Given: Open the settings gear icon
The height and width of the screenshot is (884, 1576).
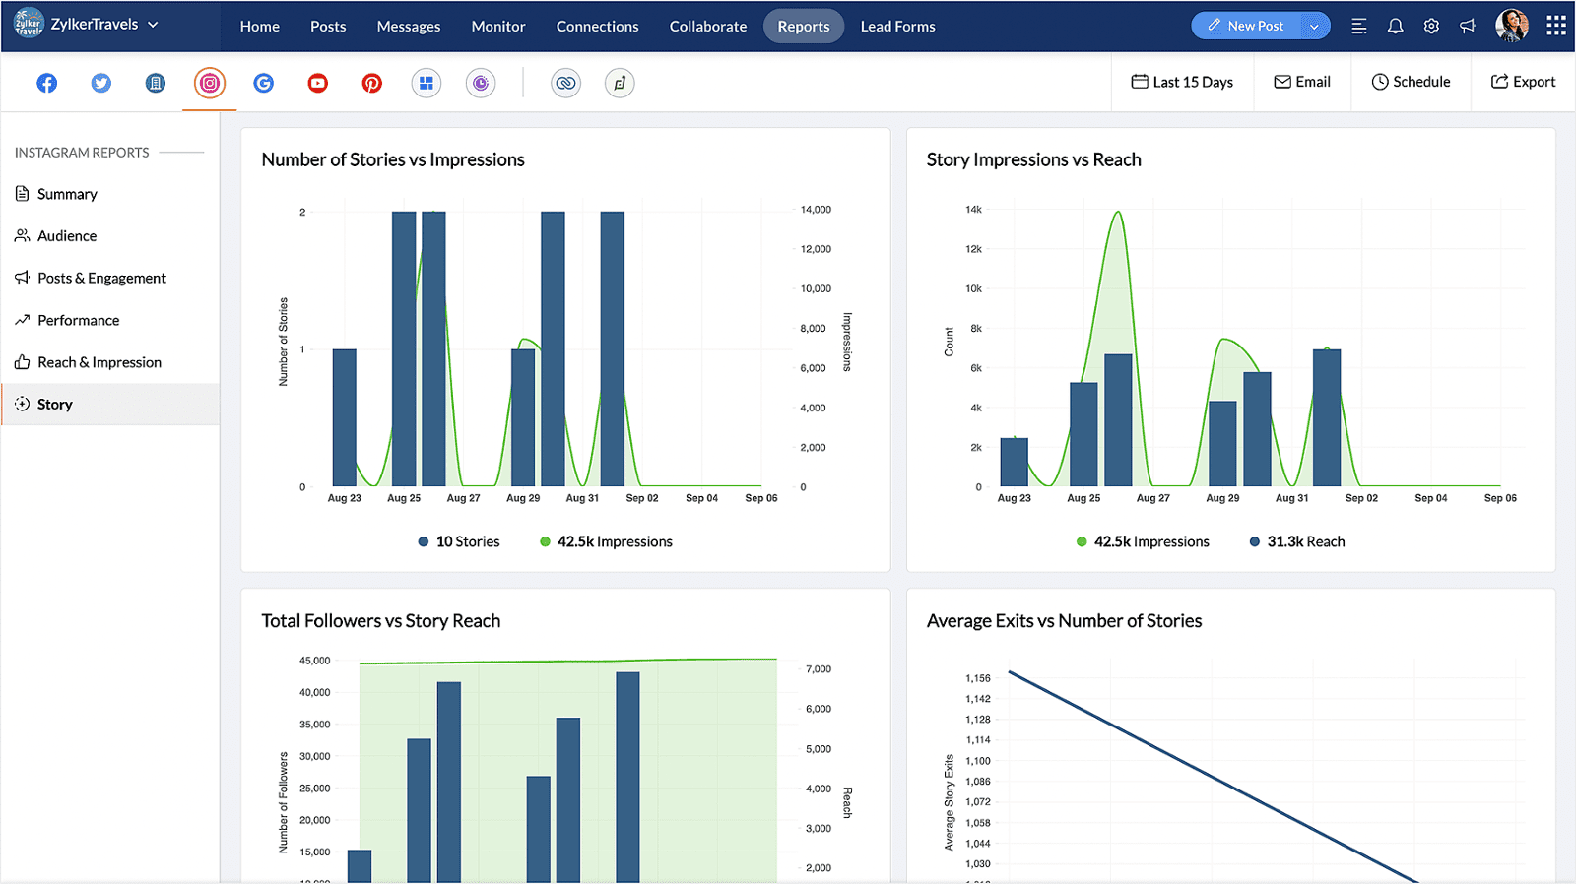Looking at the screenshot, I should pos(1431,27).
